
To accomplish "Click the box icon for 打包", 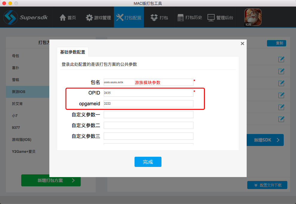I will (x=154, y=18).
